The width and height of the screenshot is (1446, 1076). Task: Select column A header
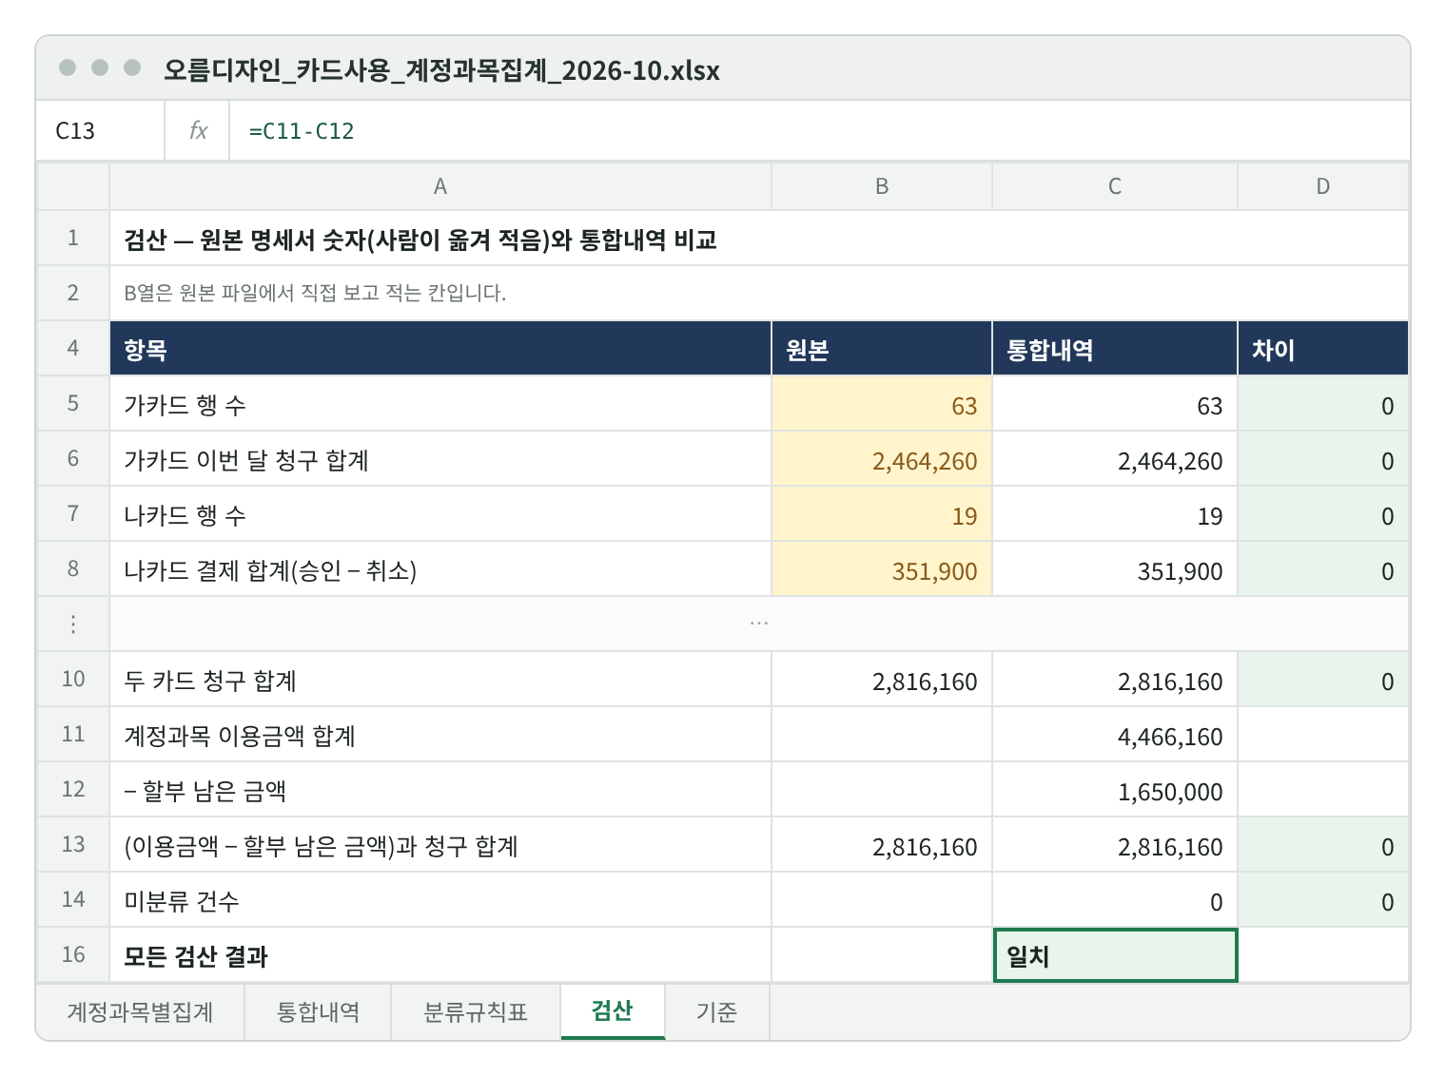(440, 186)
